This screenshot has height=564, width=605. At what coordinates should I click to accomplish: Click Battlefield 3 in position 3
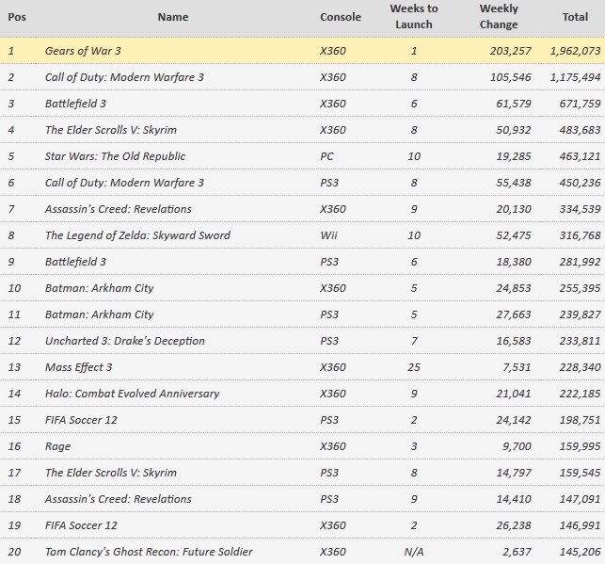click(75, 104)
